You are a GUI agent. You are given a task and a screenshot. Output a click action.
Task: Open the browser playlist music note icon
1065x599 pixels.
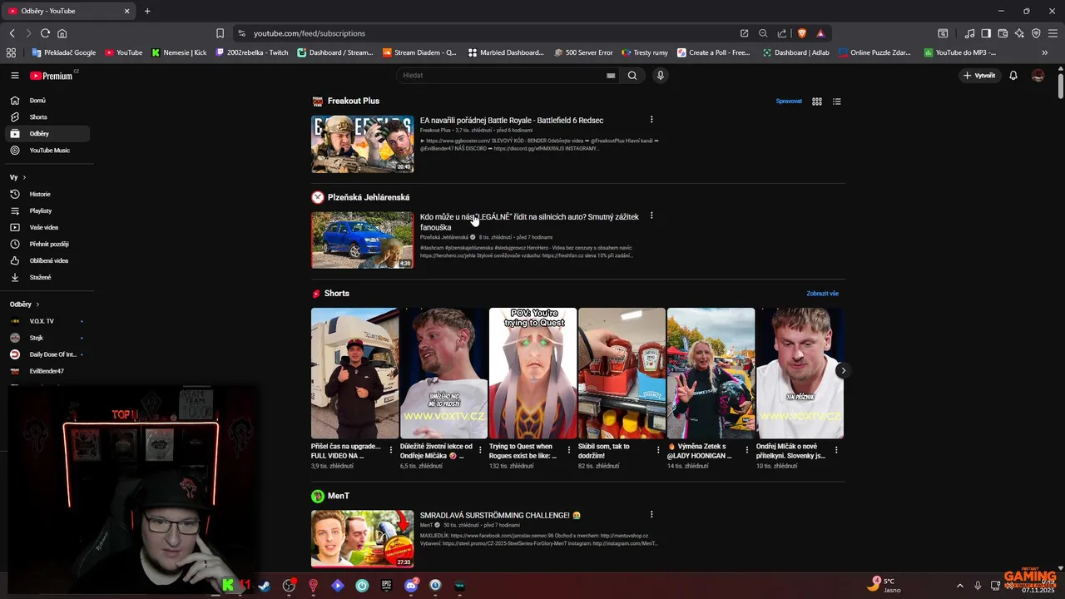[x=969, y=33]
